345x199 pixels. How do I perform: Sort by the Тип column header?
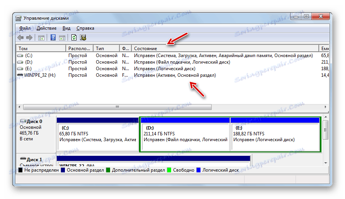(x=107, y=48)
